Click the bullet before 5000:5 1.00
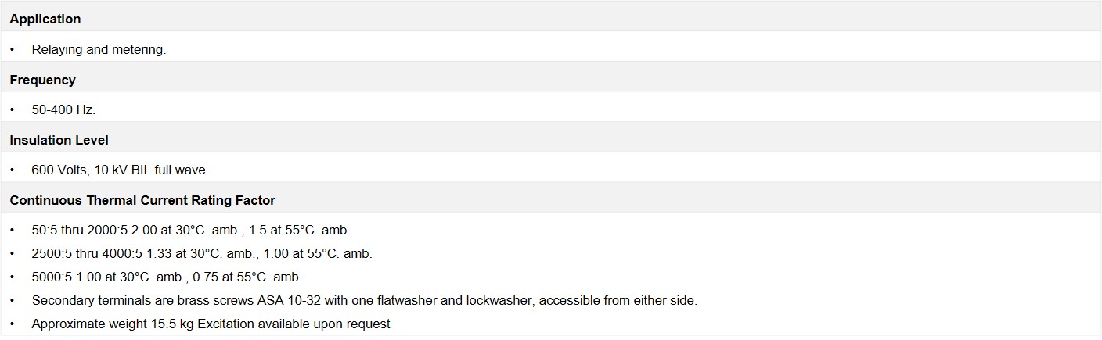The height and width of the screenshot is (340, 1102). pos(13,277)
